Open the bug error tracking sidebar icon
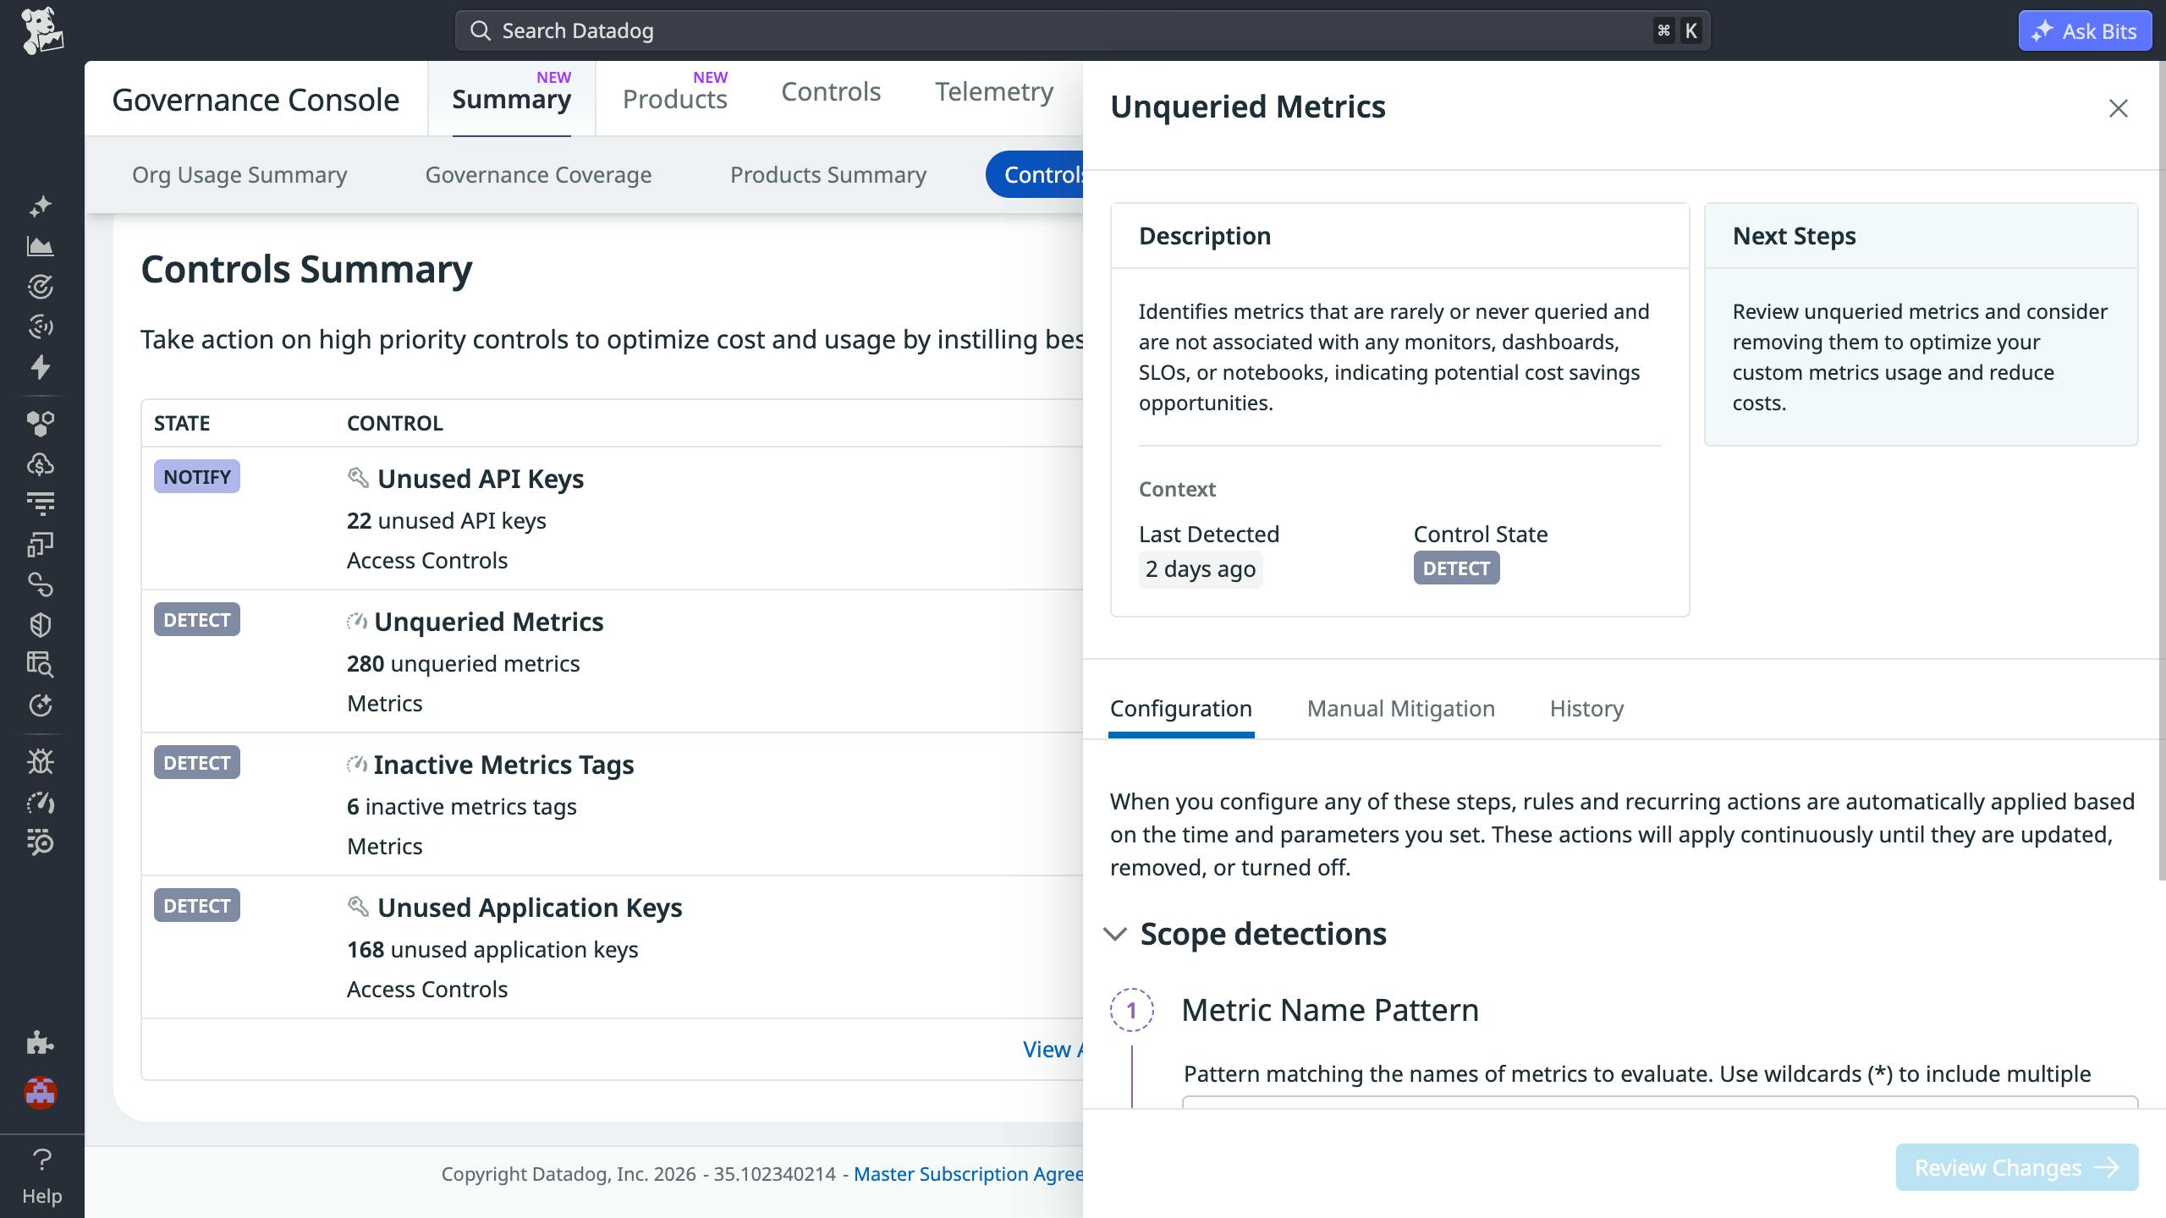The width and height of the screenshot is (2166, 1218). (x=40, y=762)
